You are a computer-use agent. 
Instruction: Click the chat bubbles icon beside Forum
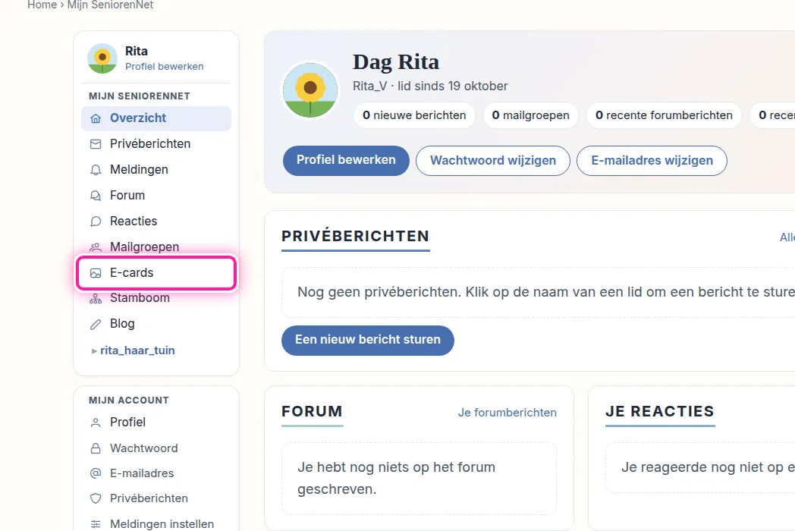click(x=96, y=196)
